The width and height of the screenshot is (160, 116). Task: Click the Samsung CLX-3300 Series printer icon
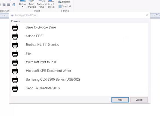(x=15, y=80)
